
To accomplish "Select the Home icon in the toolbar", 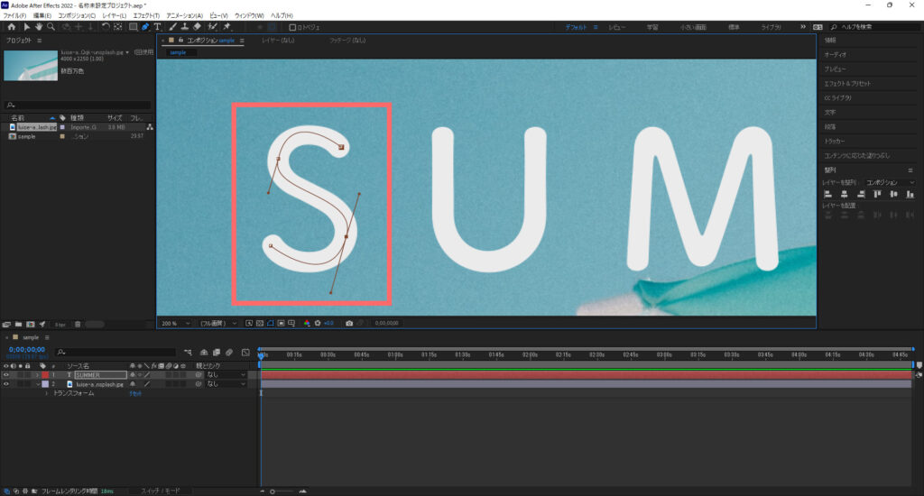I will point(11,27).
